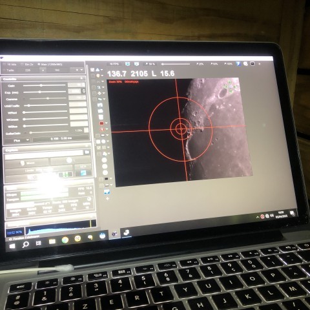Open File Explorer from the taskbar
Image resolution: width=310 pixels, height=310 pixels.
point(52,242)
